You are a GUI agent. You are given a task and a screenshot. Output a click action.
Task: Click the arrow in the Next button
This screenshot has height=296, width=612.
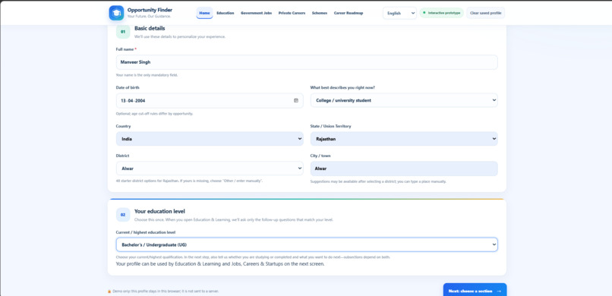pyautogui.click(x=499, y=291)
